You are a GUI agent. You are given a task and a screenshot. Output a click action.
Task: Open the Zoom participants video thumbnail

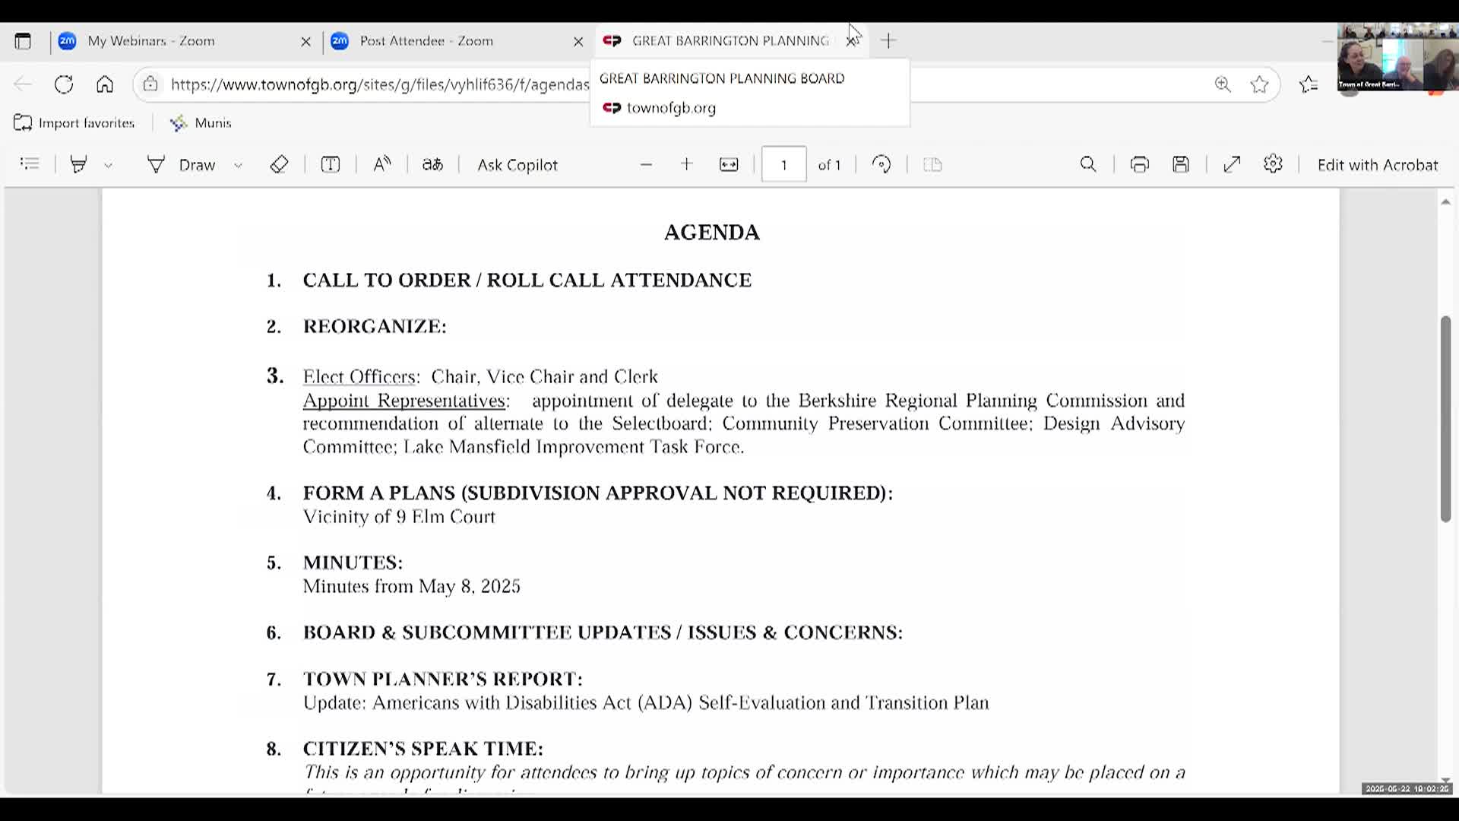[x=1397, y=59]
